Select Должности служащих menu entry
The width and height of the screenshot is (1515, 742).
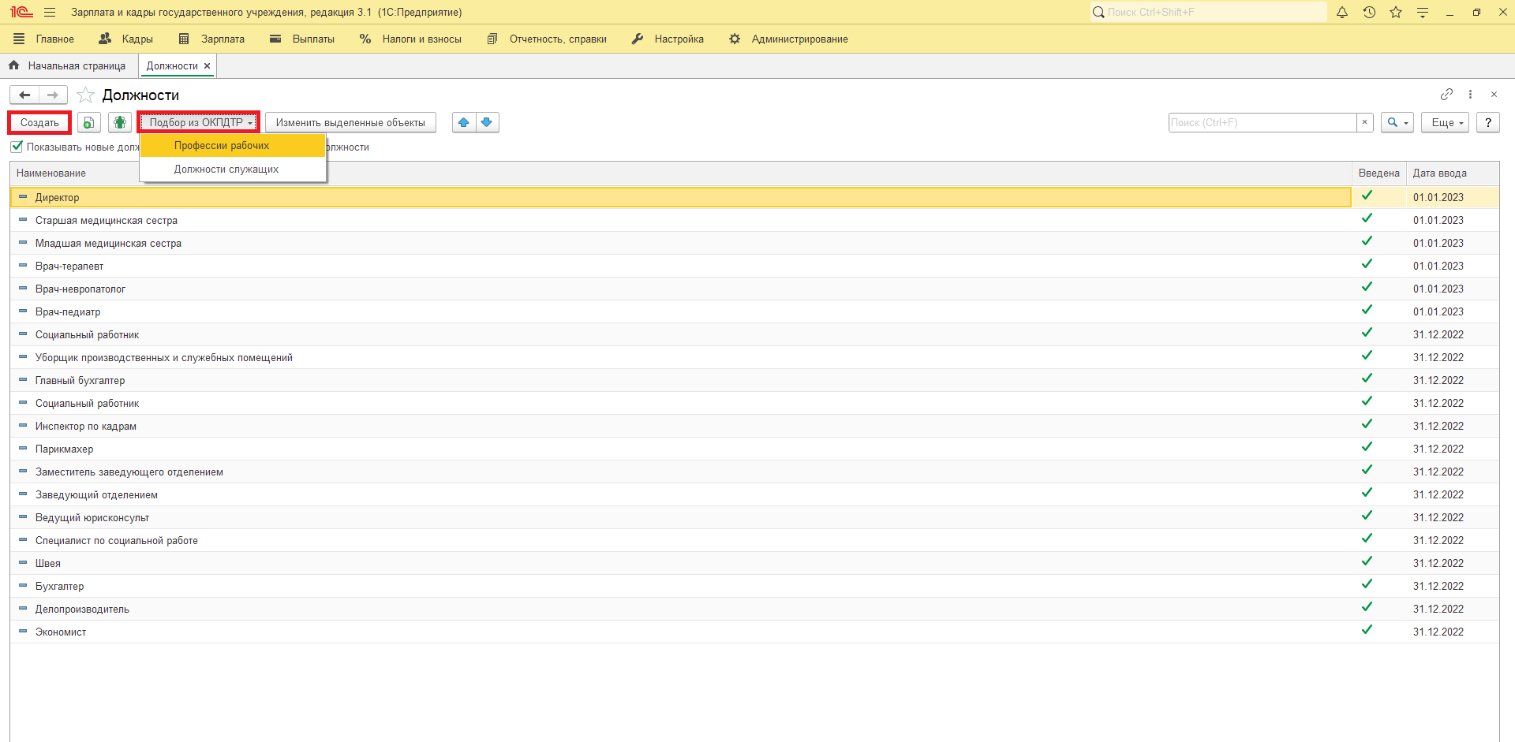tap(233, 170)
